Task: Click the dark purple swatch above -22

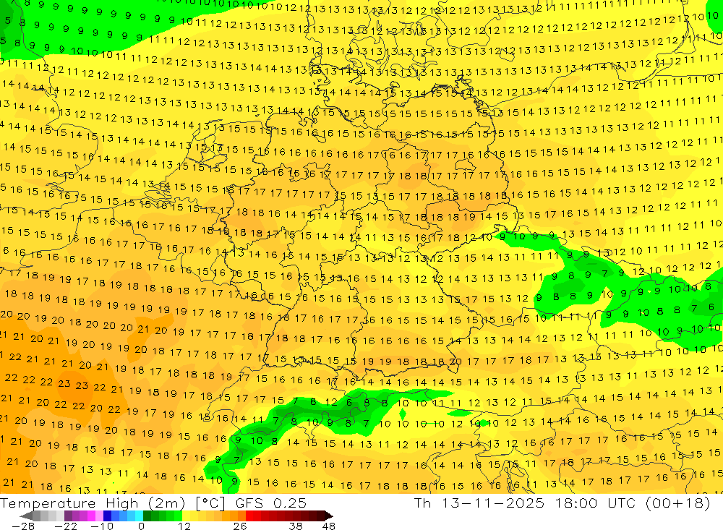Action: (x=68, y=516)
